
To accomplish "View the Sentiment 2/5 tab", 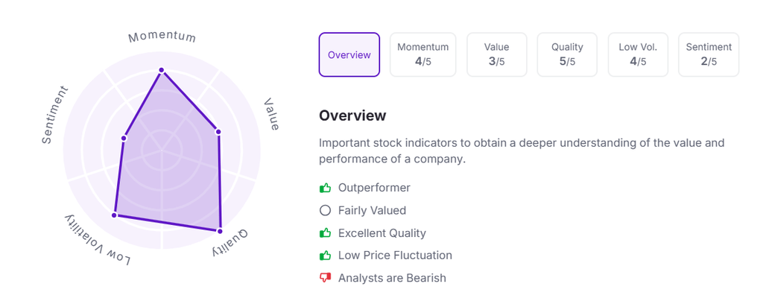I will click(709, 54).
